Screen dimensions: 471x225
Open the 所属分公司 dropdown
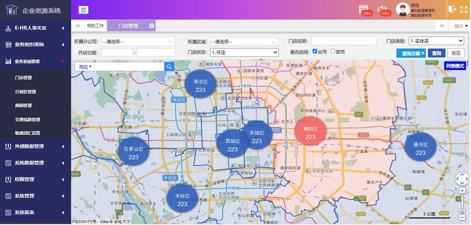(138, 42)
